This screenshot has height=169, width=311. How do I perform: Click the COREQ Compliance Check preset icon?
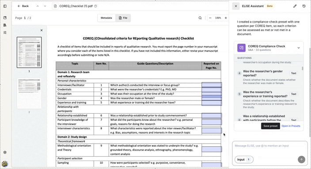click(241, 48)
